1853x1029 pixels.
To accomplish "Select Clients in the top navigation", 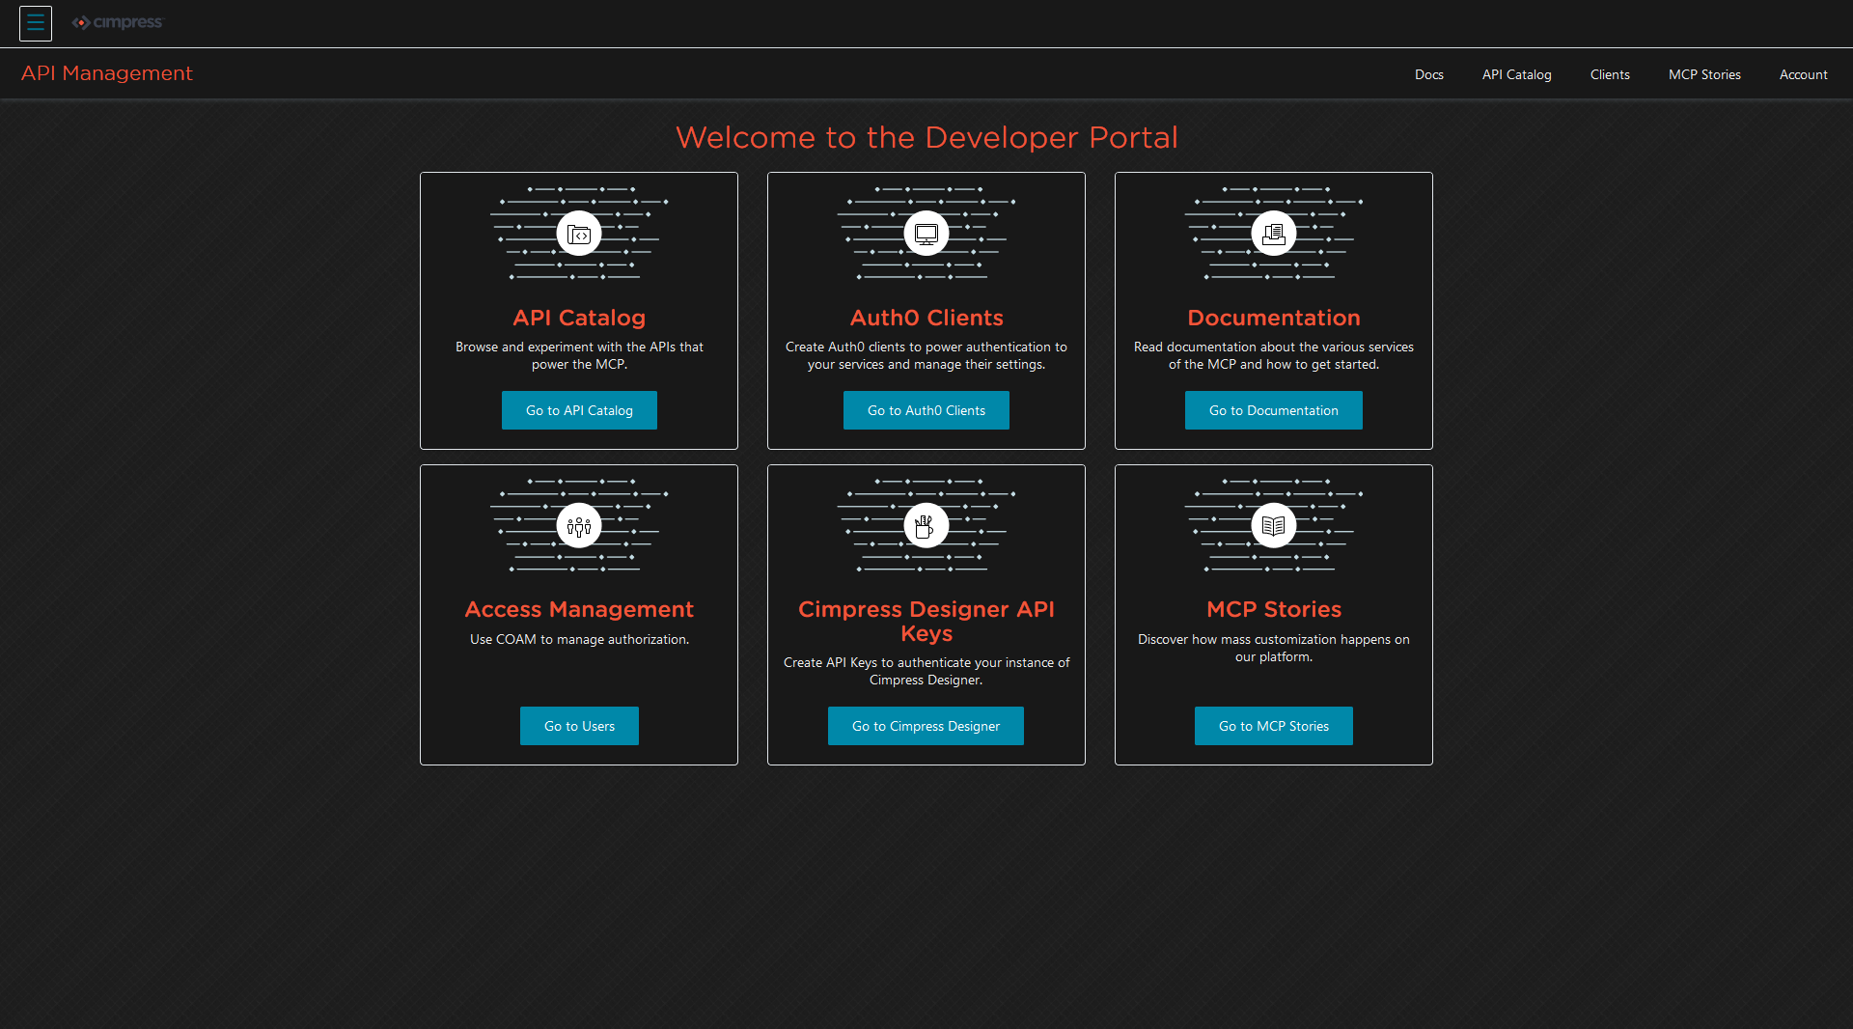I will tap(1610, 74).
